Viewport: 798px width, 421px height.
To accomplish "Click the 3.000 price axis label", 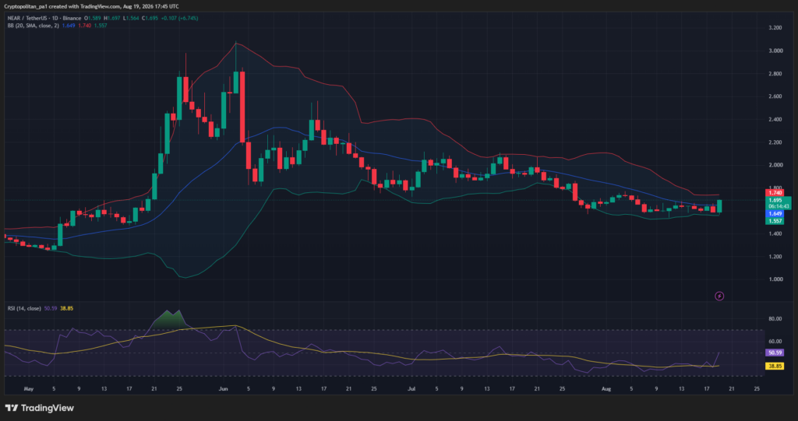I will pyautogui.click(x=775, y=51).
